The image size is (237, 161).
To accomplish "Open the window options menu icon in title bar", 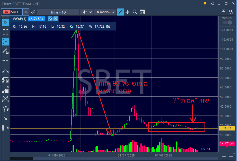I will click(x=212, y=3).
